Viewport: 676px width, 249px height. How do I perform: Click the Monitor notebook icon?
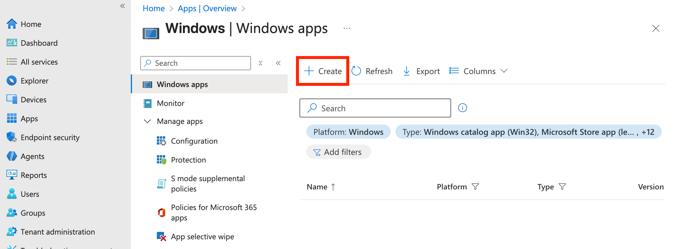pos(147,103)
